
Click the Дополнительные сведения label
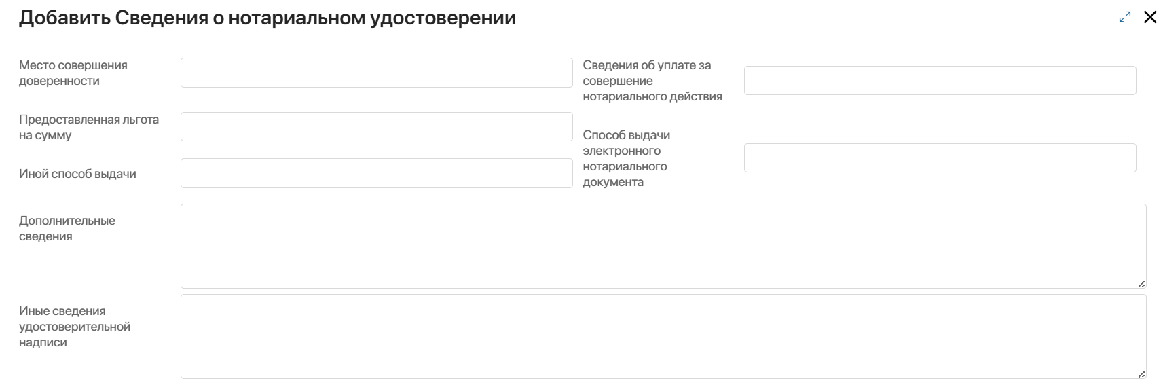67,228
